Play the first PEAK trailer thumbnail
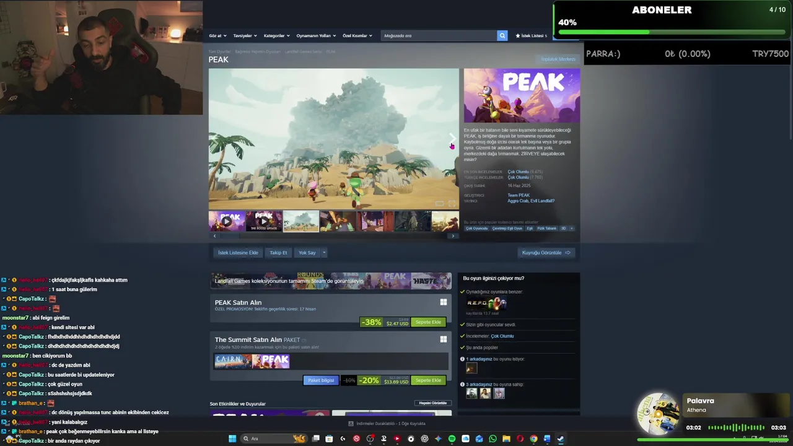 point(227,221)
